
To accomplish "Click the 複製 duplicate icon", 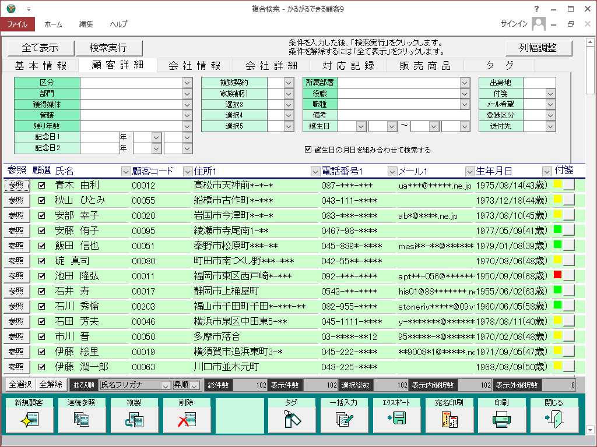I will [x=134, y=419].
